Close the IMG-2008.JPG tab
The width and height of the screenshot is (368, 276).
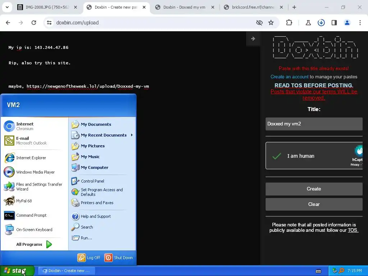[75, 7]
